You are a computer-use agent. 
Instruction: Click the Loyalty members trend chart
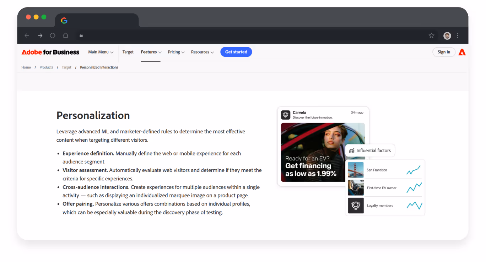point(414,206)
